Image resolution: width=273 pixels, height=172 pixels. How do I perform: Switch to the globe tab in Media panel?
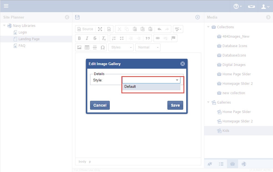[x=244, y=164]
